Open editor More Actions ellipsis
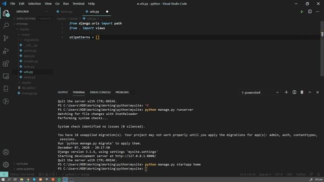Image resolution: width=324 pixels, height=182 pixels. 317,12
